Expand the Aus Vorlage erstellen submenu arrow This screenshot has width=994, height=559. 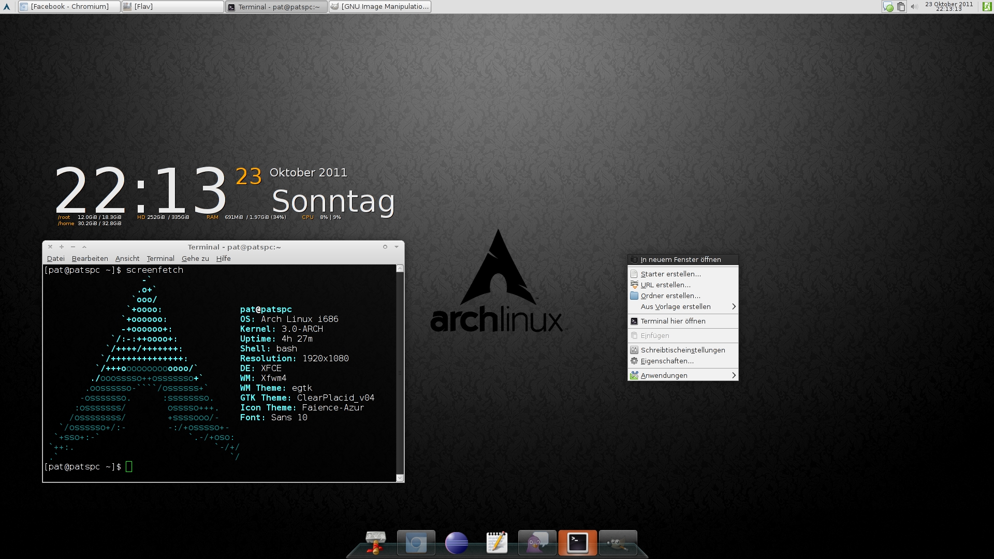click(734, 307)
